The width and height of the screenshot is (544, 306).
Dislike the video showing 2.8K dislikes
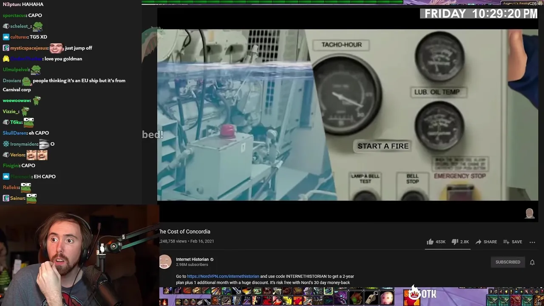[x=460, y=242]
